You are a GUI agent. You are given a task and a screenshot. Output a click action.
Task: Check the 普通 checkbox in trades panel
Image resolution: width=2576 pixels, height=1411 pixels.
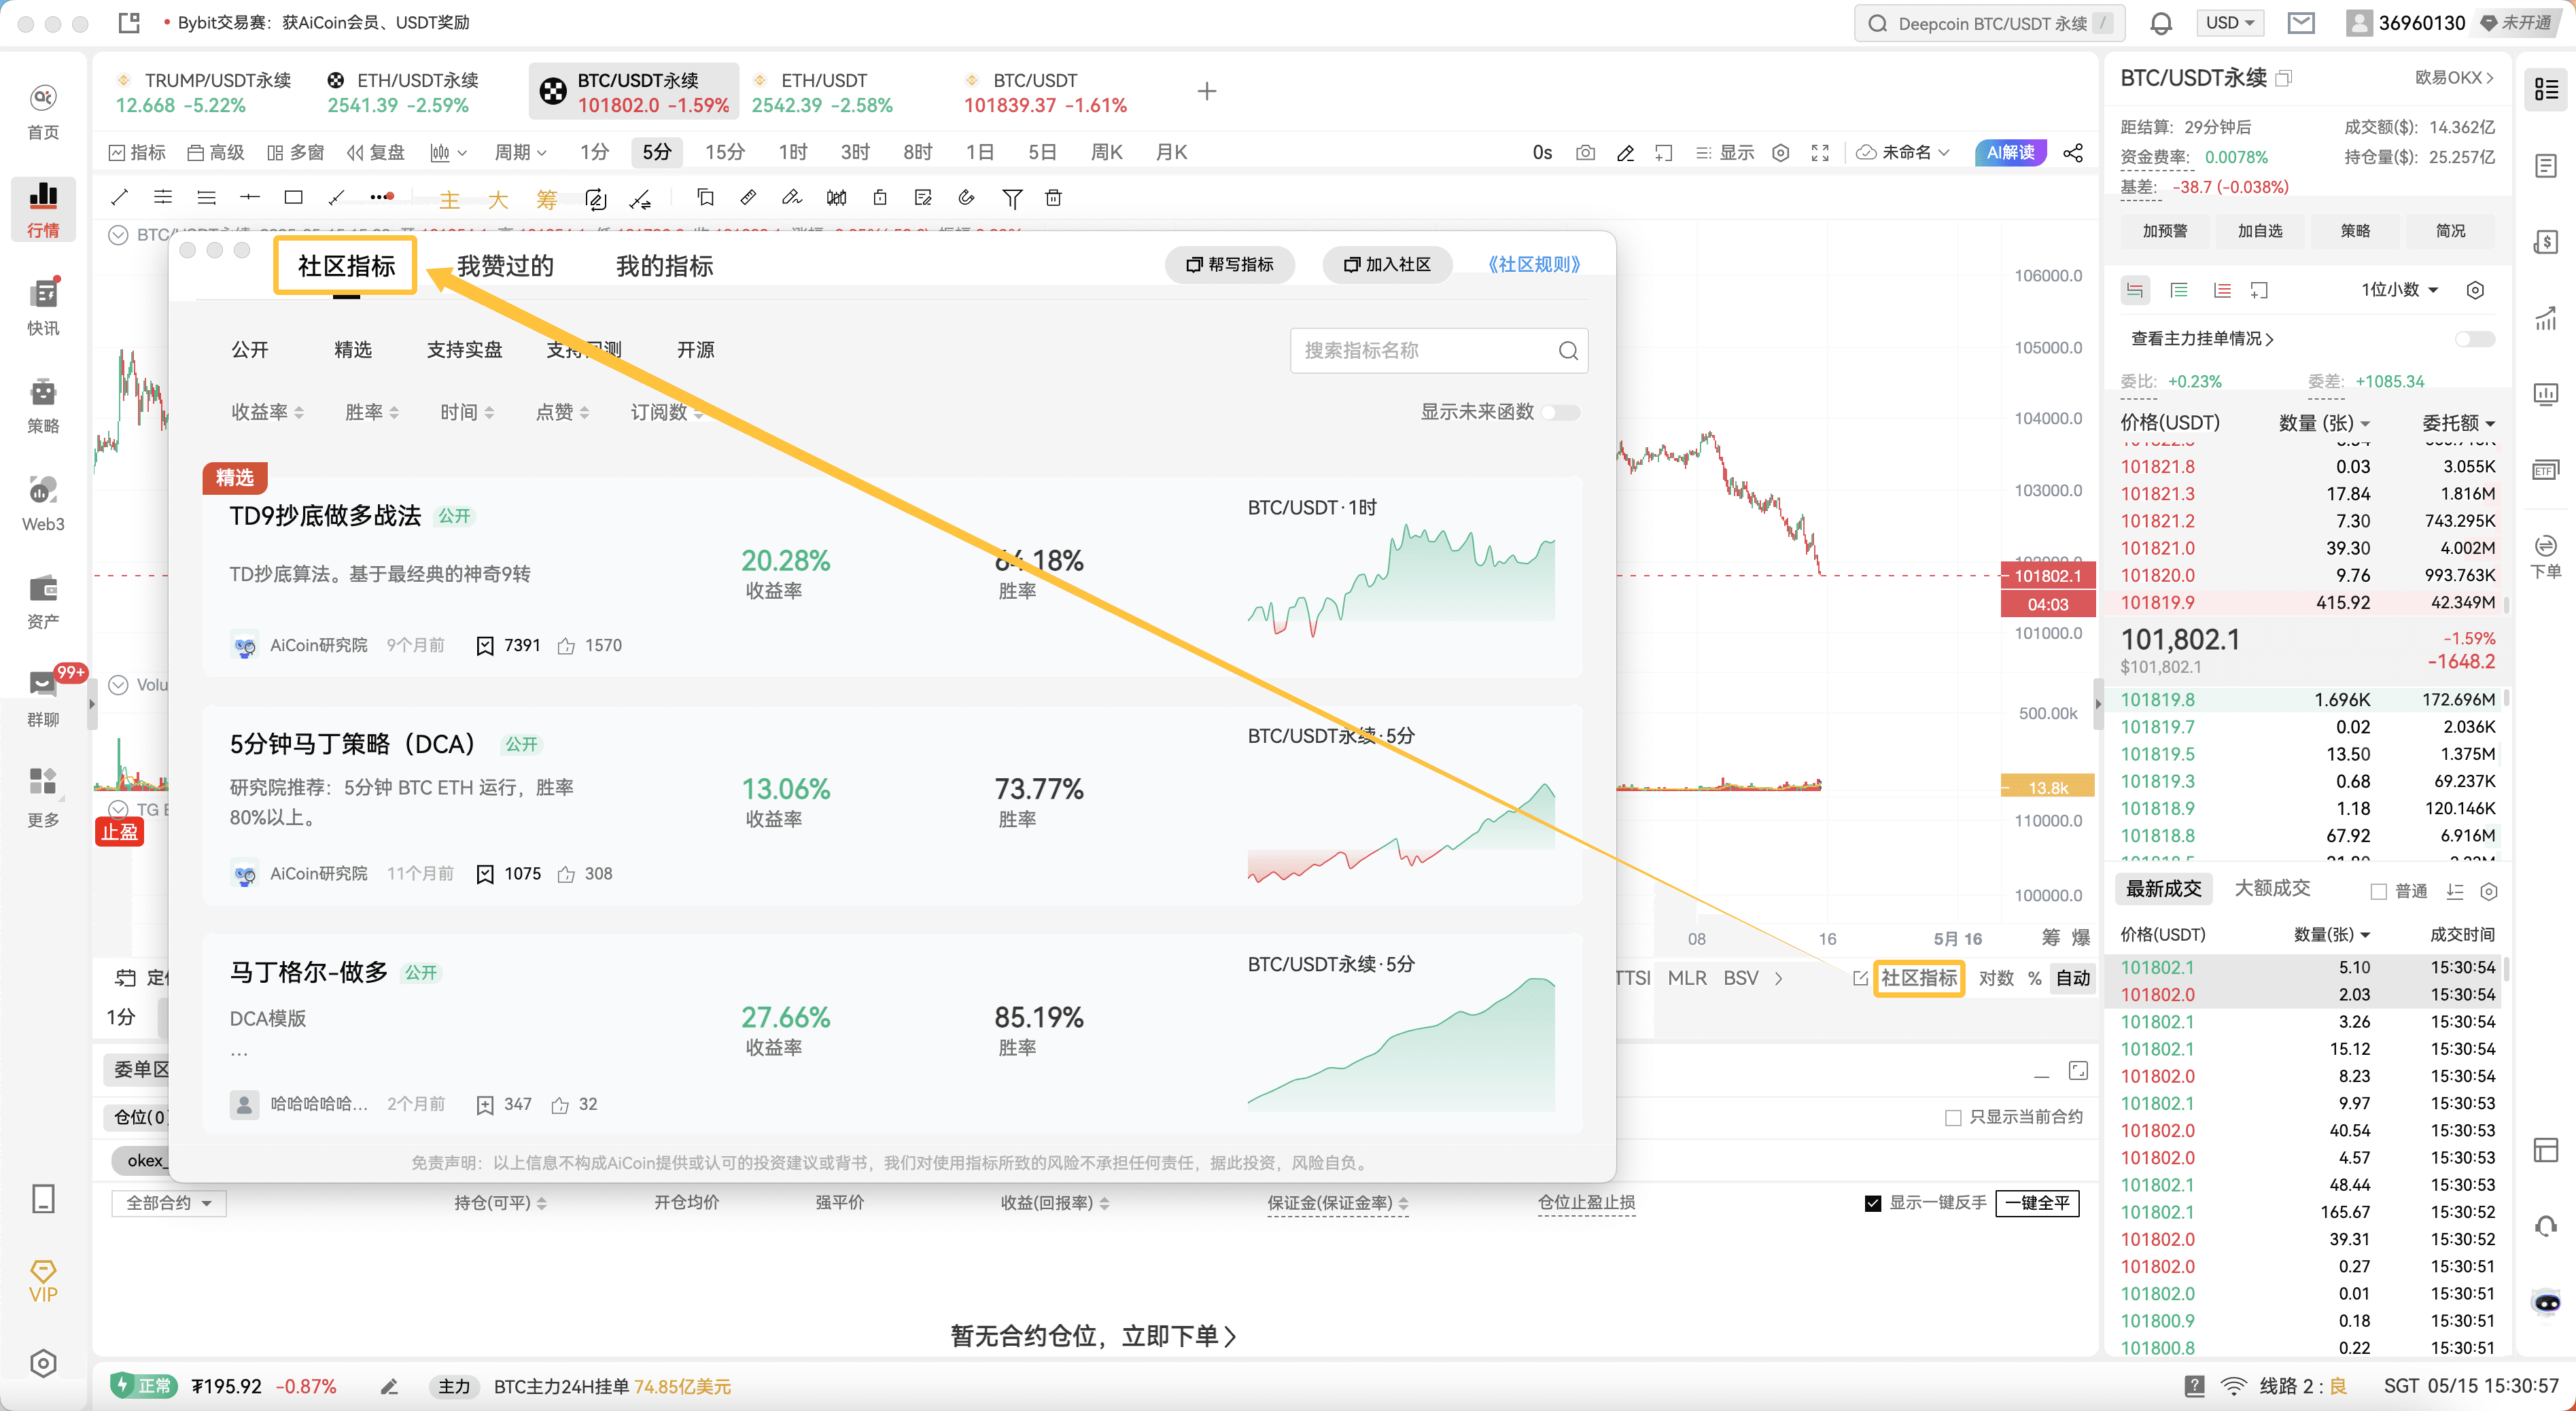(x=2379, y=891)
